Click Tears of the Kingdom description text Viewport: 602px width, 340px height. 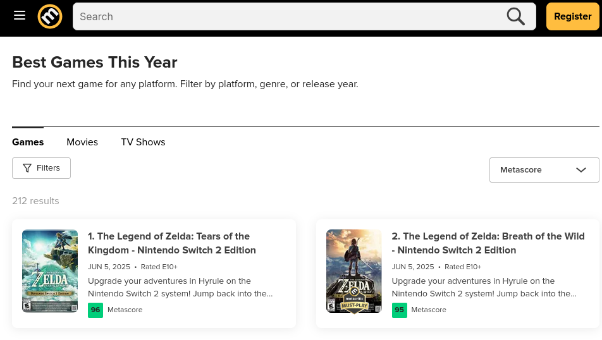pyautogui.click(x=180, y=288)
